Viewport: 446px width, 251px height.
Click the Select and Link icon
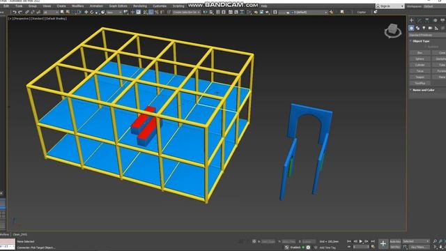[x=27, y=13]
